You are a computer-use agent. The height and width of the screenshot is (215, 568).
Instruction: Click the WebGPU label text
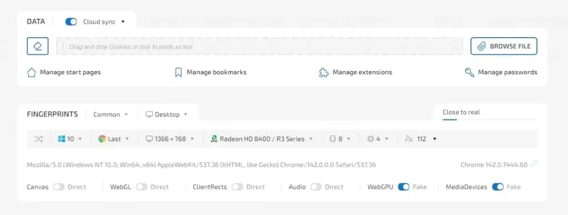(x=380, y=187)
